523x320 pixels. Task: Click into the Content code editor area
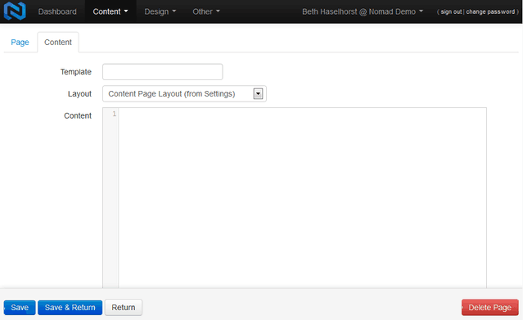[x=302, y=197]
